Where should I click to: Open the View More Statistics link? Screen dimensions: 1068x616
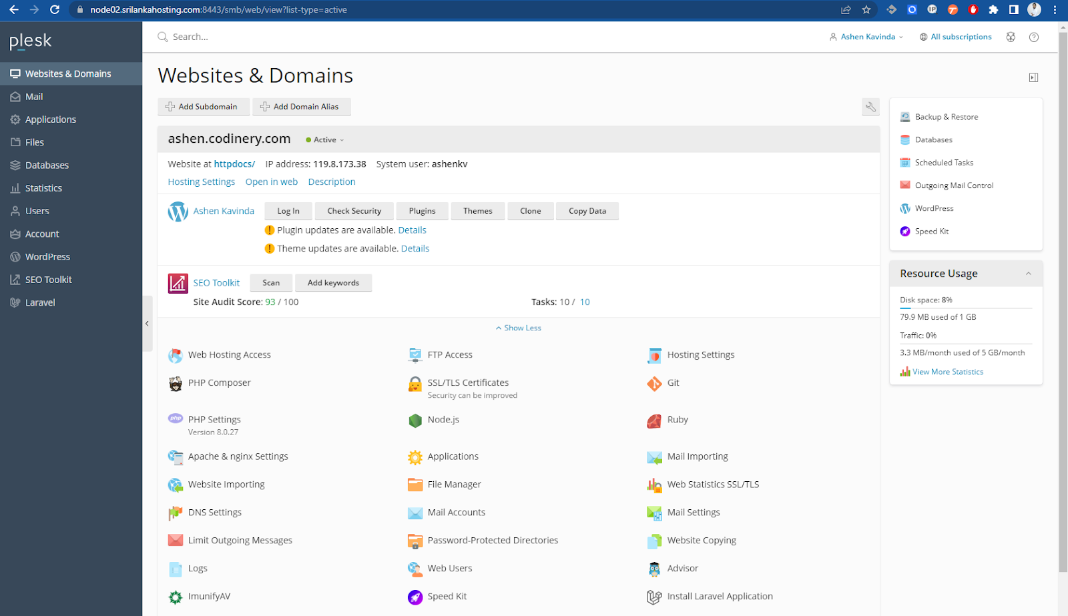pos(947,372)
